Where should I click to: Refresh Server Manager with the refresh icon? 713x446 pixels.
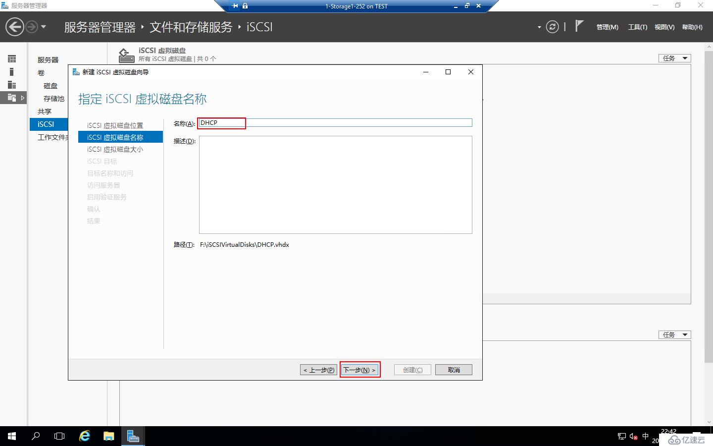(x=552, y=27)
